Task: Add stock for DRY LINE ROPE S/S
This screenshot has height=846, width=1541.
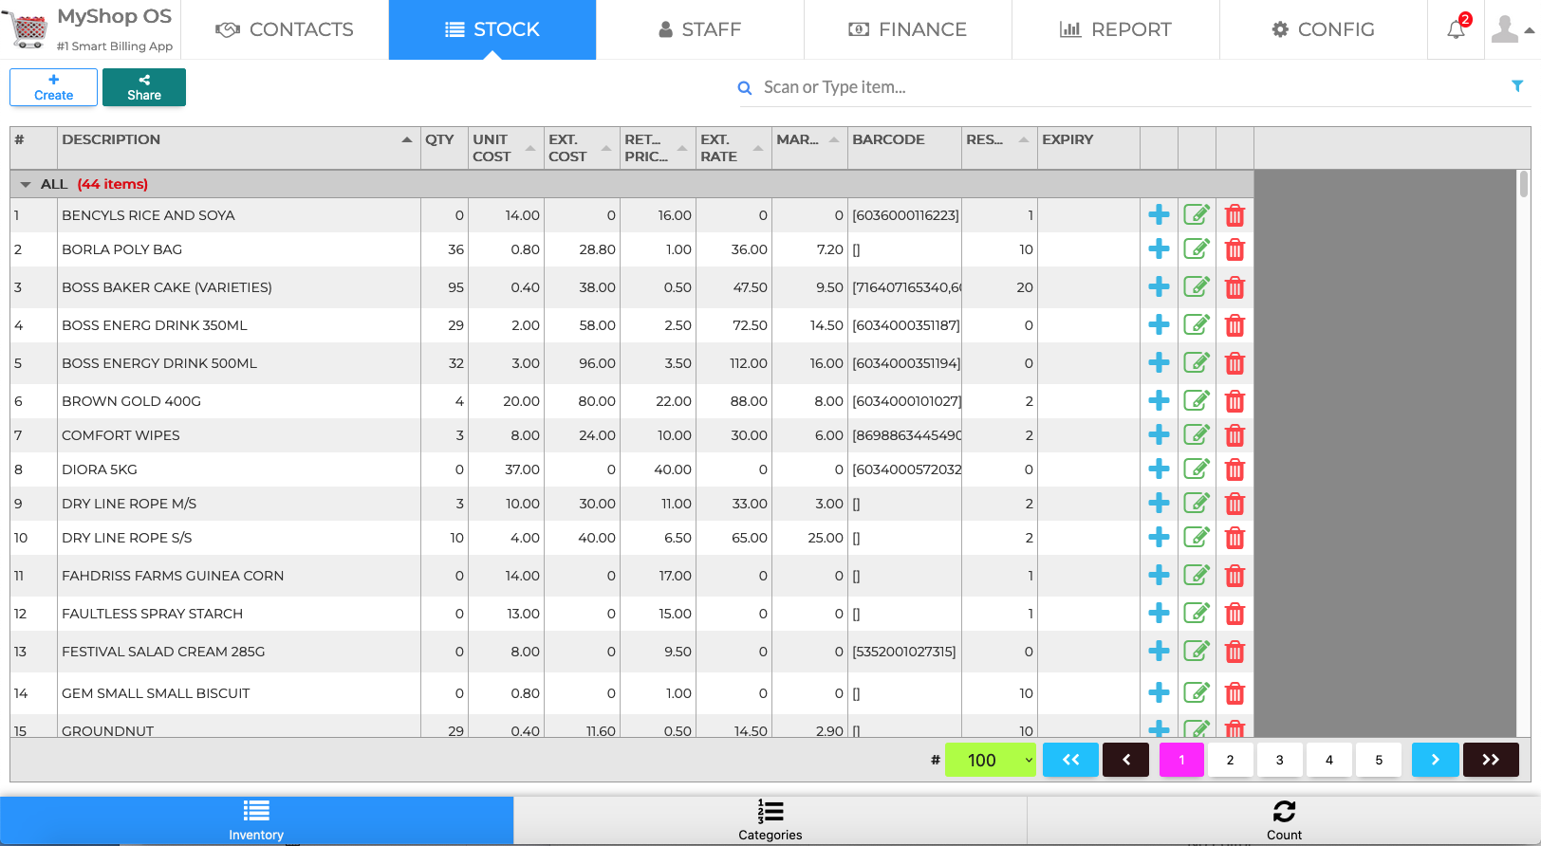Action: pos(1159,538)
